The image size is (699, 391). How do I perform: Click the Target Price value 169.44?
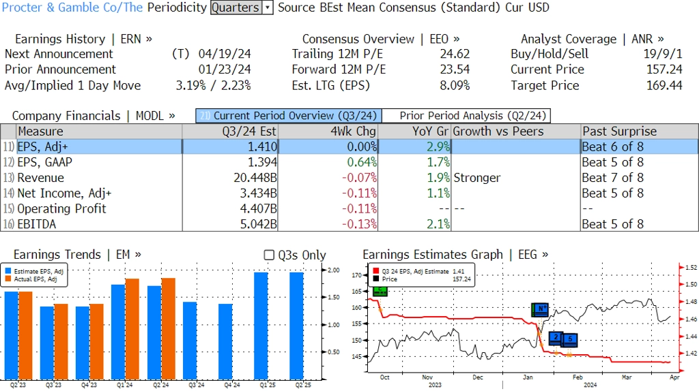click(665, 85)
